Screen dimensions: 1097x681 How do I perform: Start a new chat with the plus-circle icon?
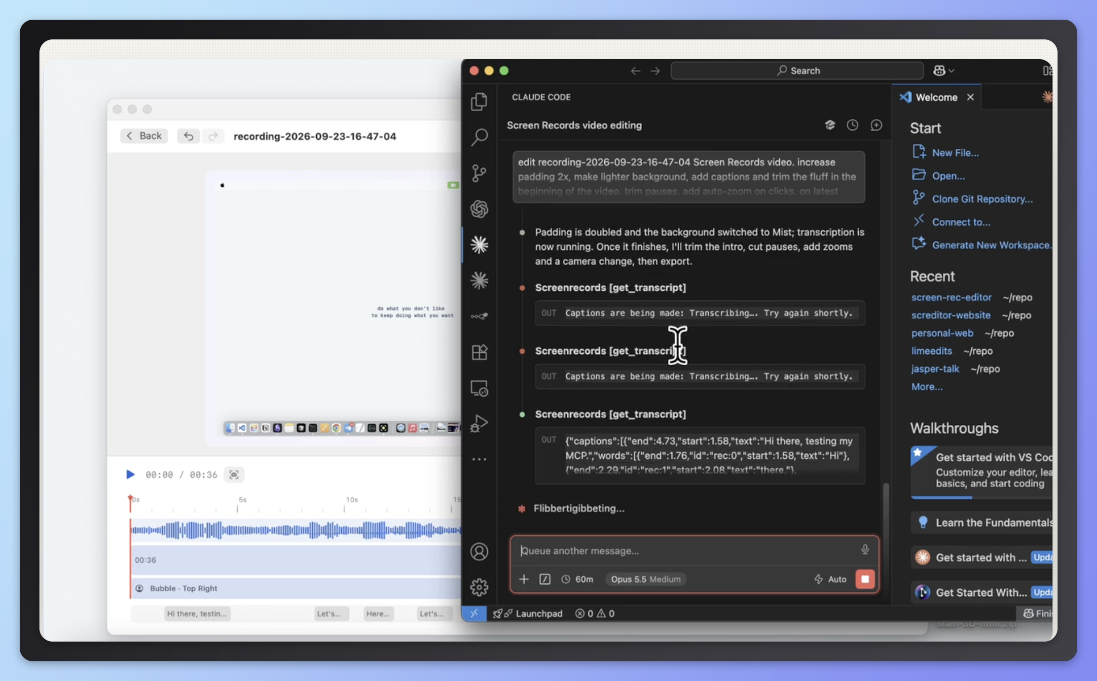[876, 125]
